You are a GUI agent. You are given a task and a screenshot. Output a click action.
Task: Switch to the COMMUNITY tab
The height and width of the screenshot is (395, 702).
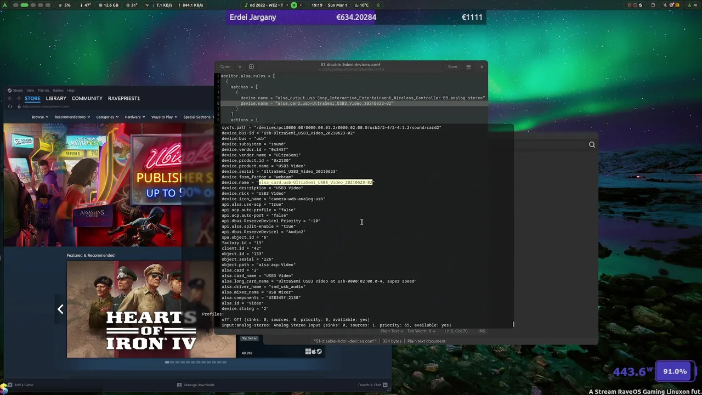point(87,98)
